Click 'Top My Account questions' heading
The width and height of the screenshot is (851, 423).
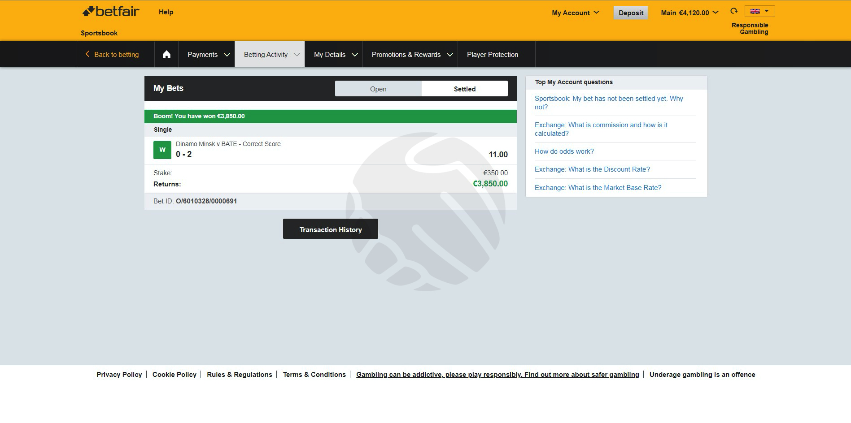click(574, 82)
